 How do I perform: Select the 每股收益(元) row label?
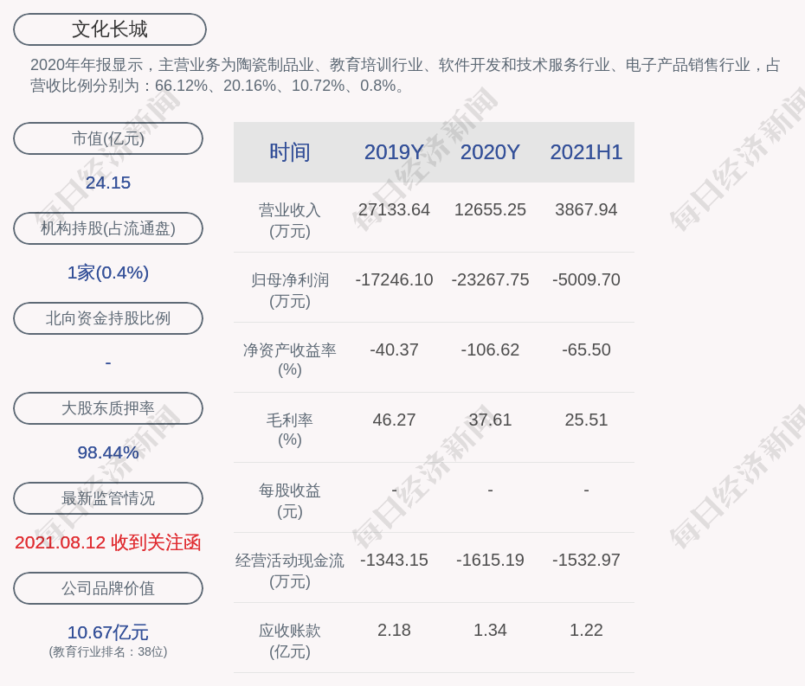point(290,501)
